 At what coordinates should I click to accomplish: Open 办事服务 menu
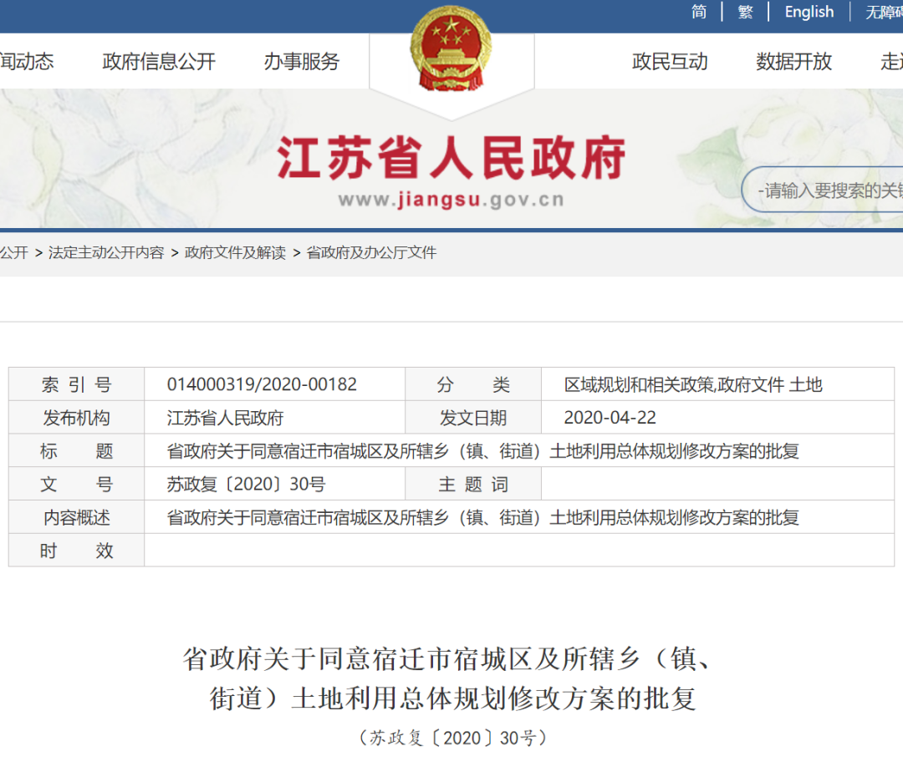pyautogui.click(x=302, y=61)
